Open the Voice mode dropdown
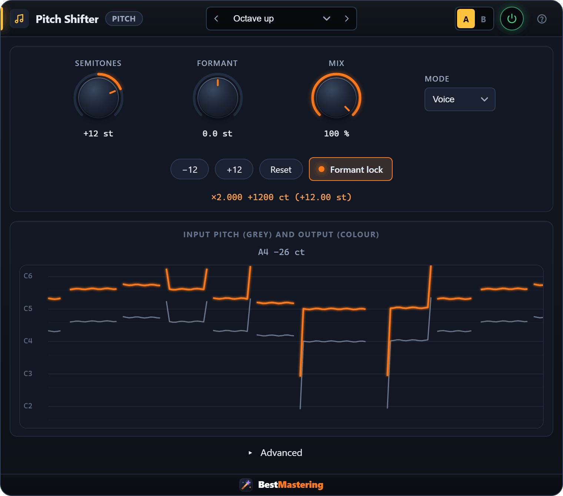 coord(460,99)
